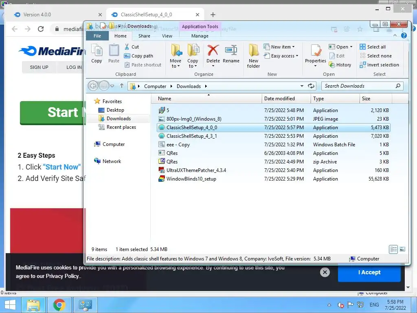Screen dimensions: 417x313
Task: Dismiss MediaFire cookie banner X
Action: (325, 272)
